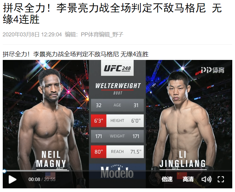Click the Li Jingliang name label
Viewport: 235px width, 192px height.
click(183, 159)
